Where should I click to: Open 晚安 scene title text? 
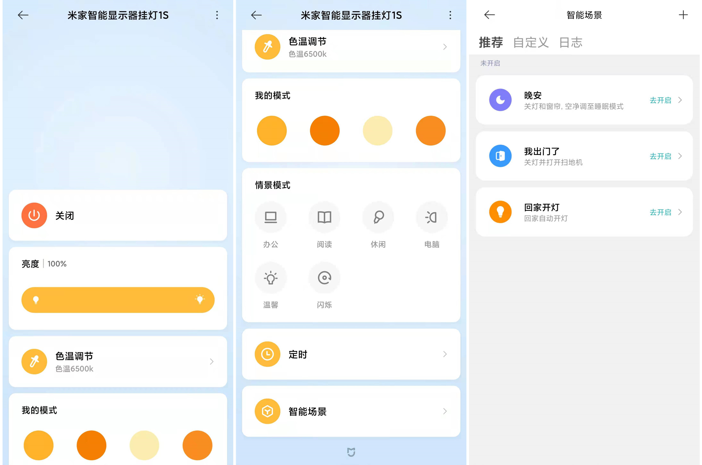pos(533,95)
